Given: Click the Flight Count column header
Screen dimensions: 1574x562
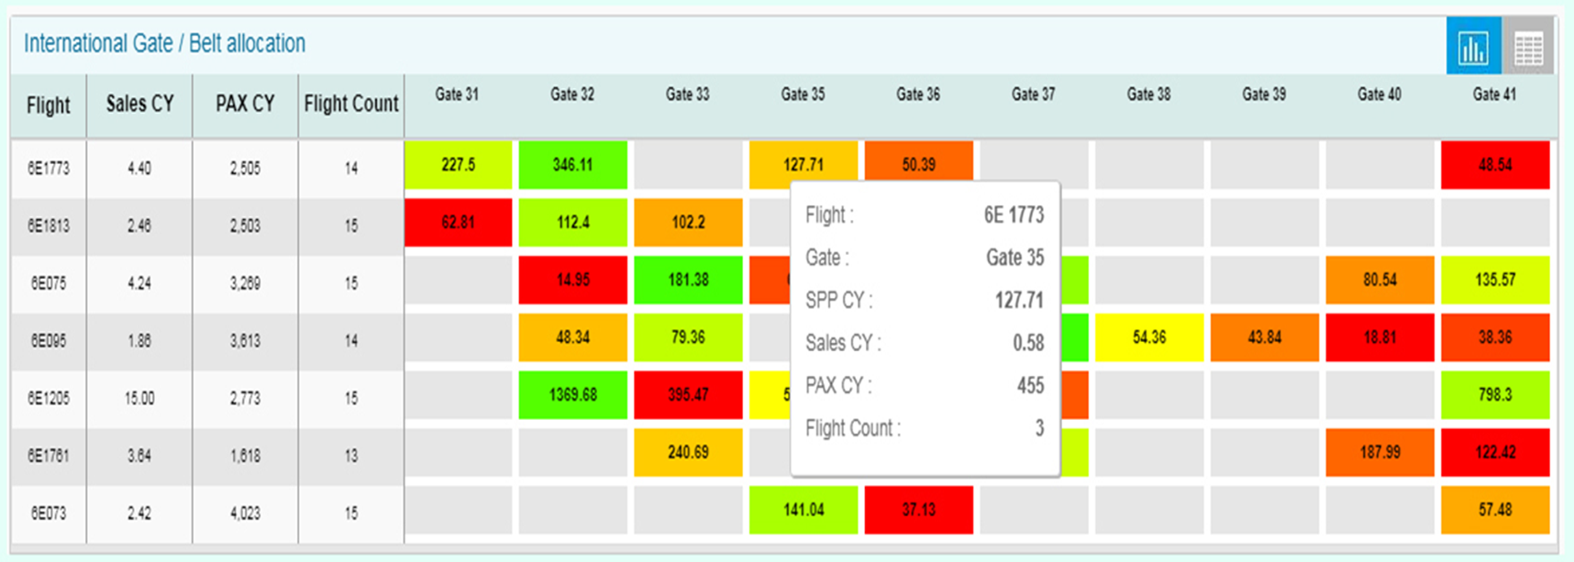Looking at the screenshot, I should (350, 105).
